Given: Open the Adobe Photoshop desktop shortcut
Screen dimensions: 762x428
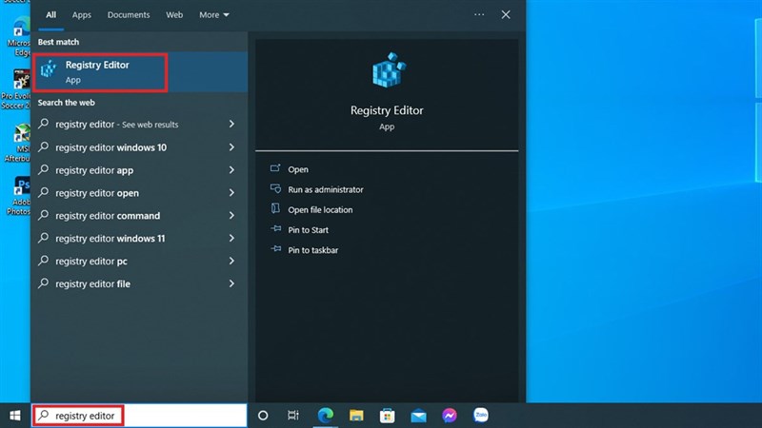Looking at the screenshot, I should coord(19,196).
